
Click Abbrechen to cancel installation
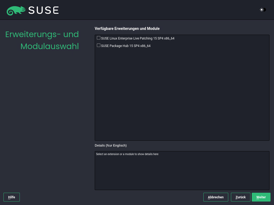coord(216,197)
